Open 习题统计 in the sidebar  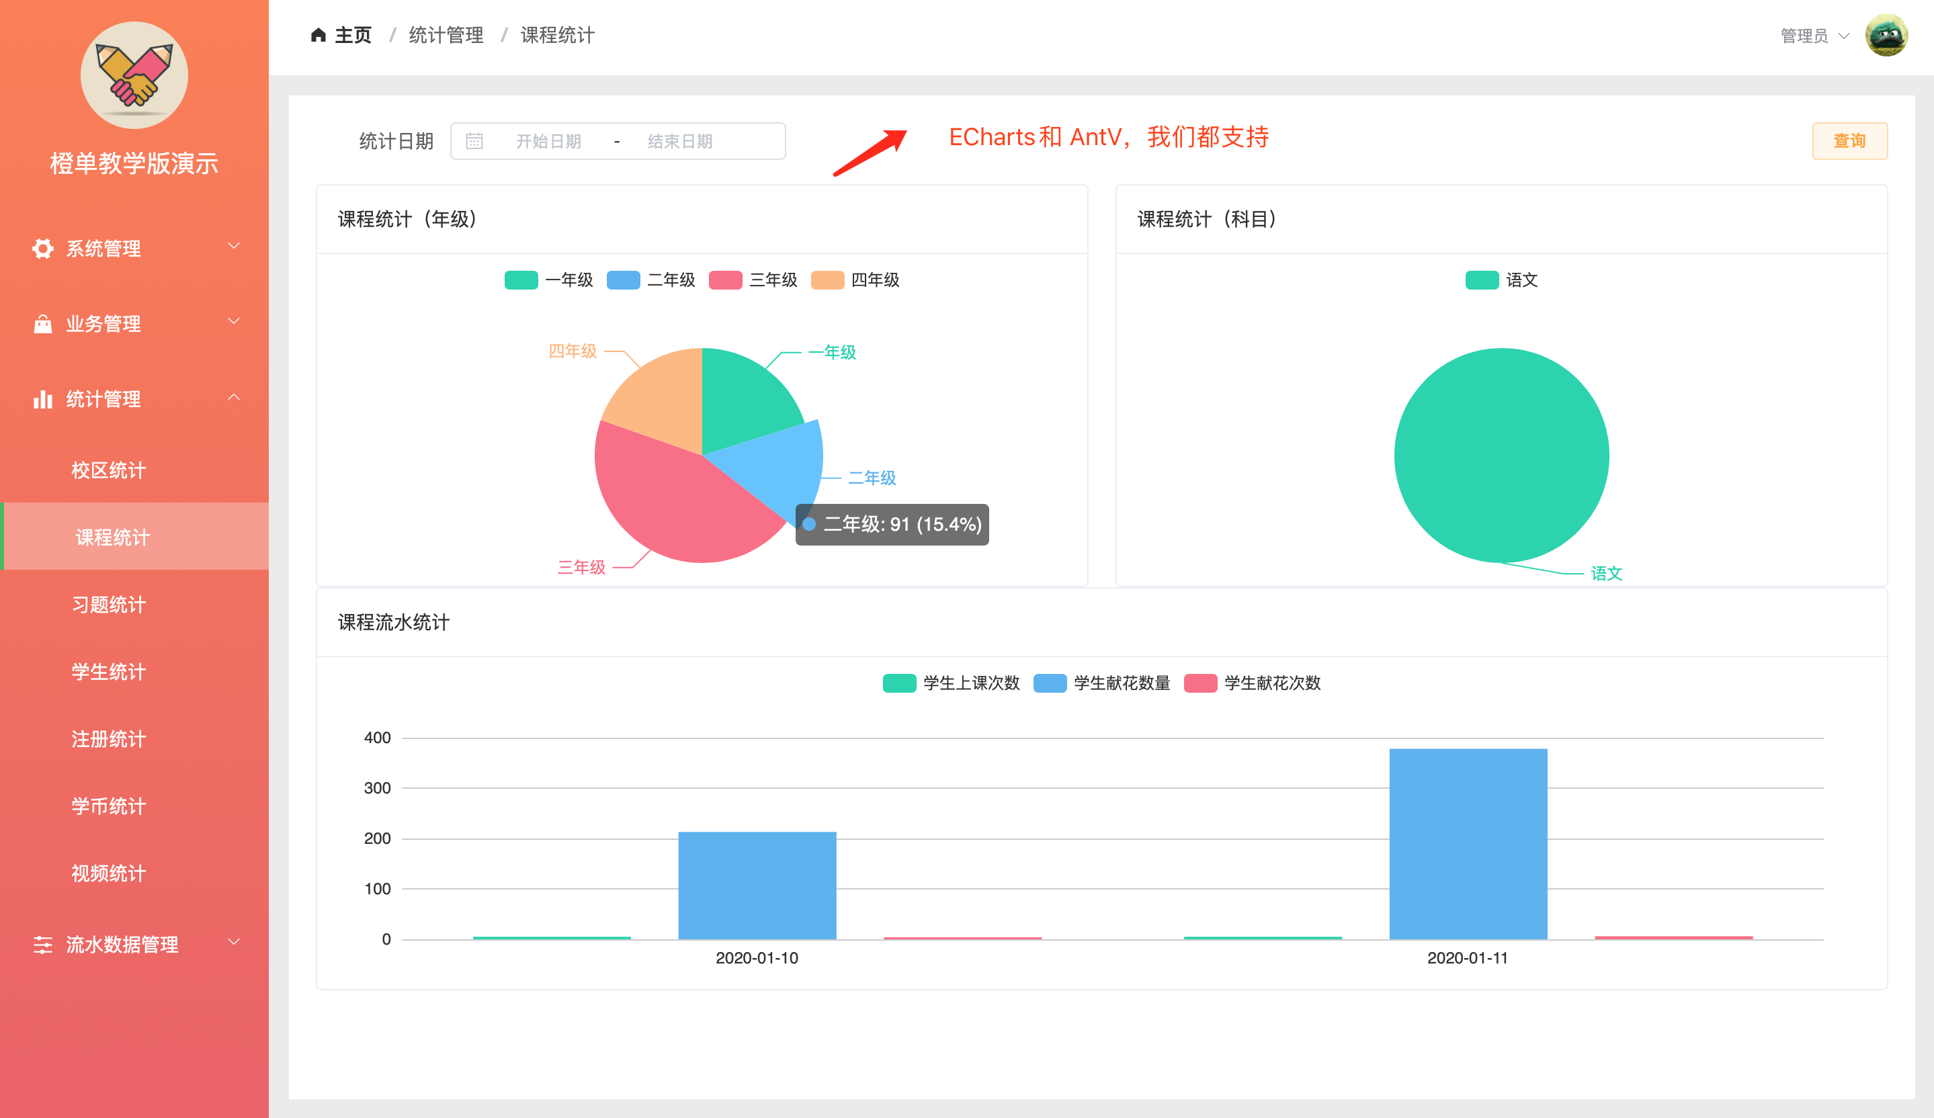[x=108, y=605]
